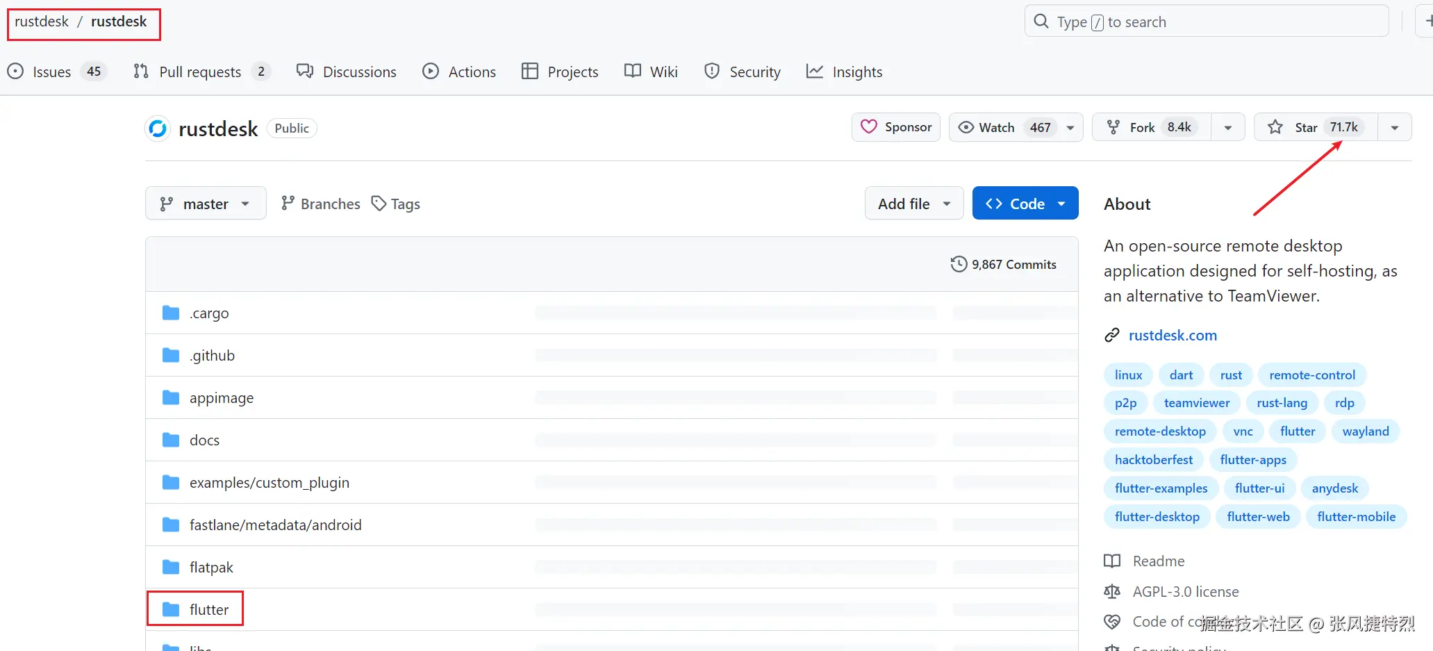The image size is (1433, 651).
Task: Switch to the Projects tab
Action: 560,72
